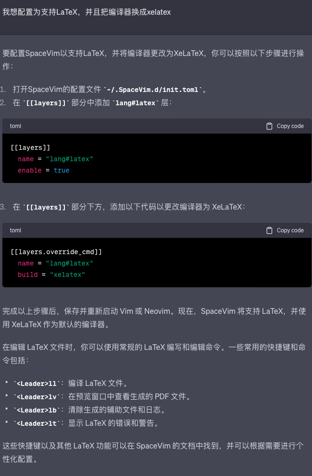The image size is (312, 476).
Task: Click the <Leader>lb shortcut bullet
Action: (89, 410)
